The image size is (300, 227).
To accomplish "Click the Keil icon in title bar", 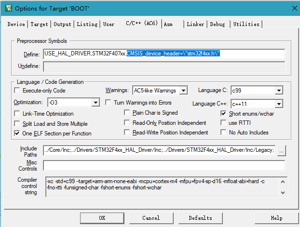I will [x=8, y=8].
